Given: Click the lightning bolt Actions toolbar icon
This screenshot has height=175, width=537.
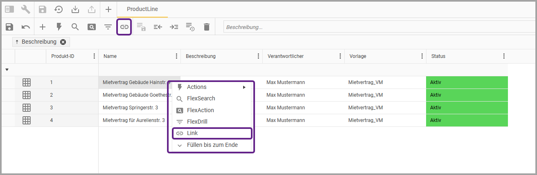Looking at the screenshot, I should pyautogui.click(x=59, y=27).
